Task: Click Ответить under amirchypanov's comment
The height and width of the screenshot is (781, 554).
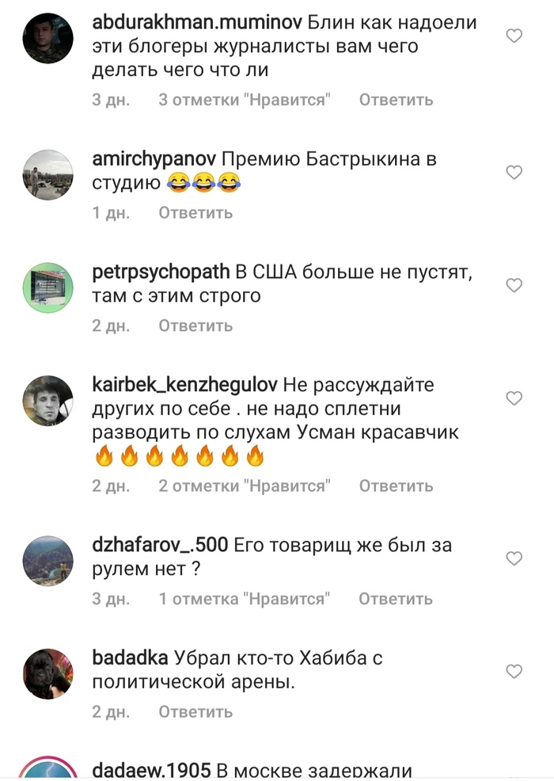Action: coord(195,213)
